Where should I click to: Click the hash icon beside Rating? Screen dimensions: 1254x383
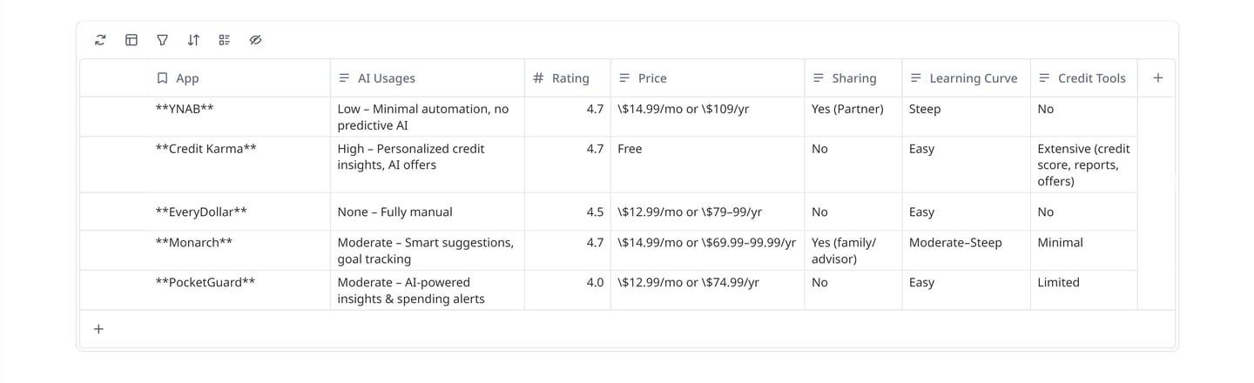(538, 78)
